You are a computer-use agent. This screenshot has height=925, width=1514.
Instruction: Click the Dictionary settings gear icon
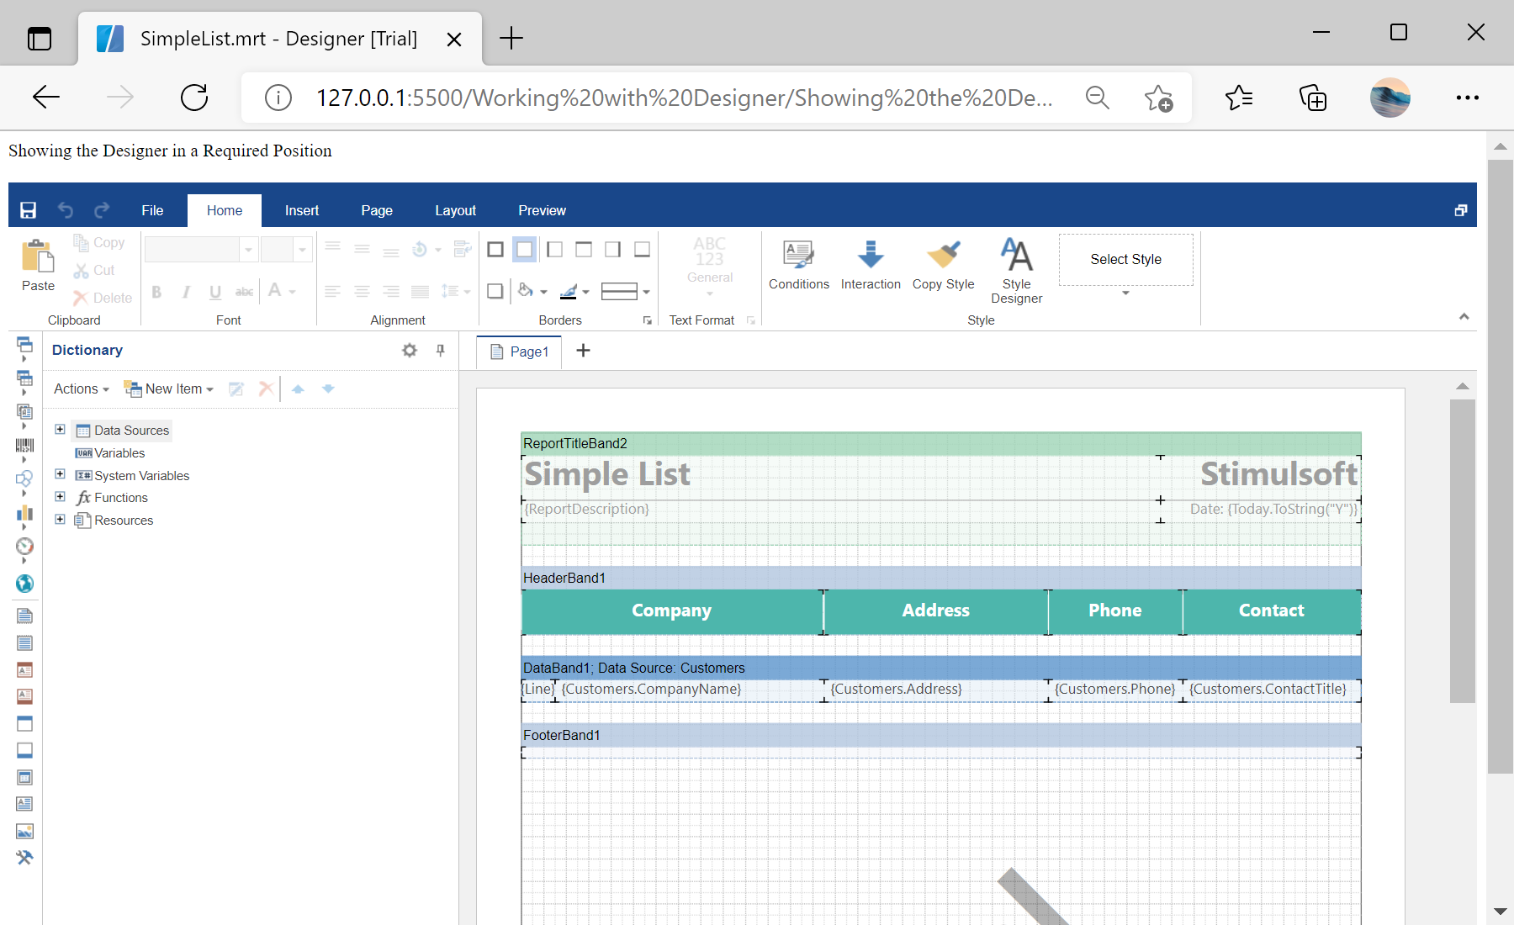[410, 351]
